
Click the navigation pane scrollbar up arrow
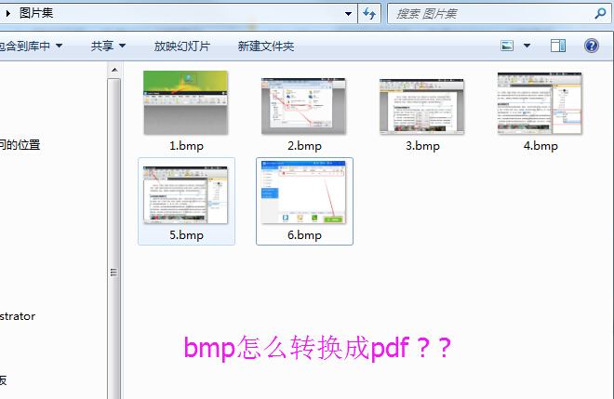[114, 70]
